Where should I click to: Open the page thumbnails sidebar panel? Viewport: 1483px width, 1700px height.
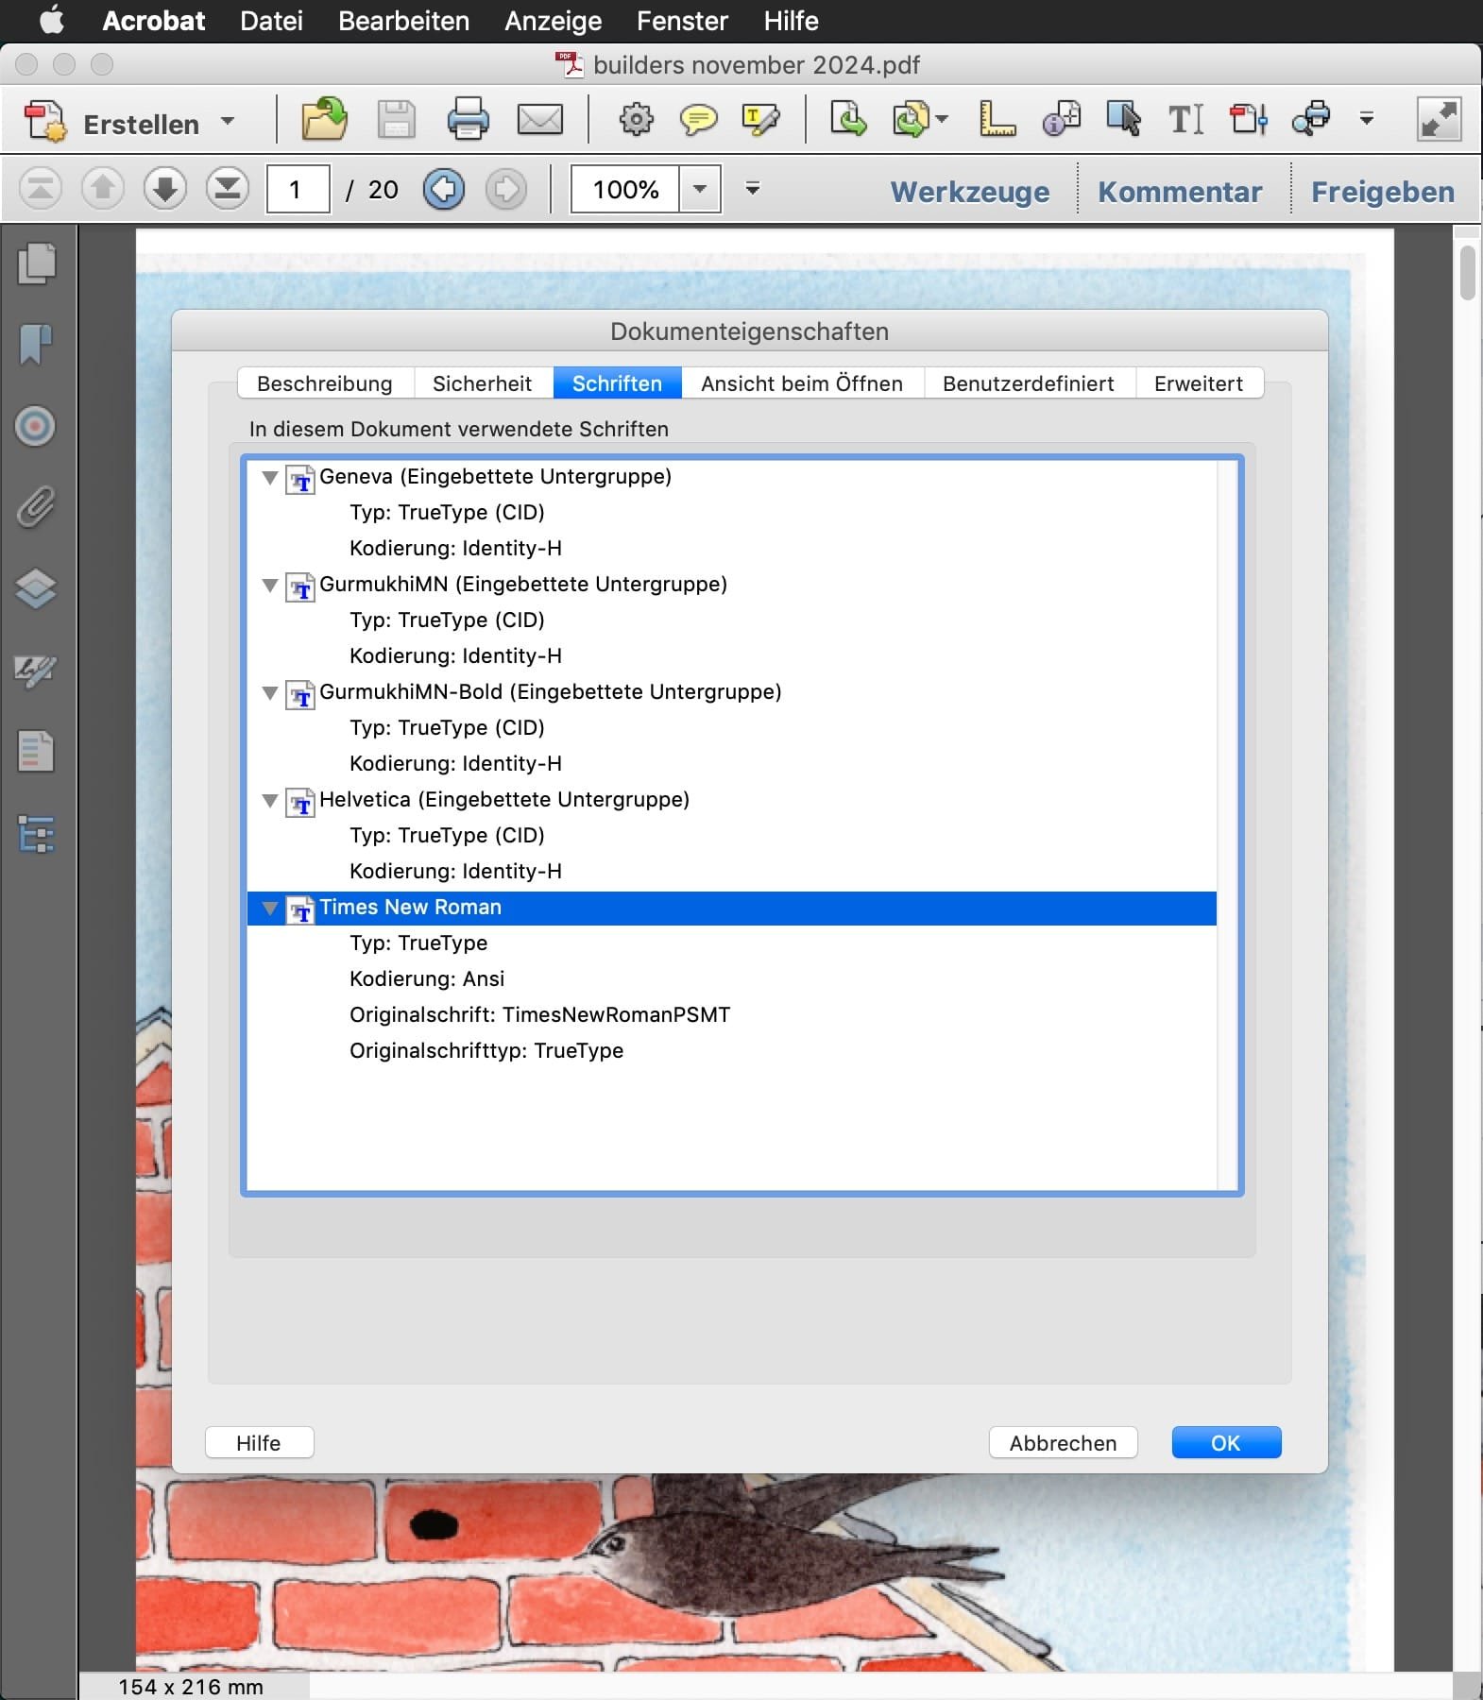36,263
